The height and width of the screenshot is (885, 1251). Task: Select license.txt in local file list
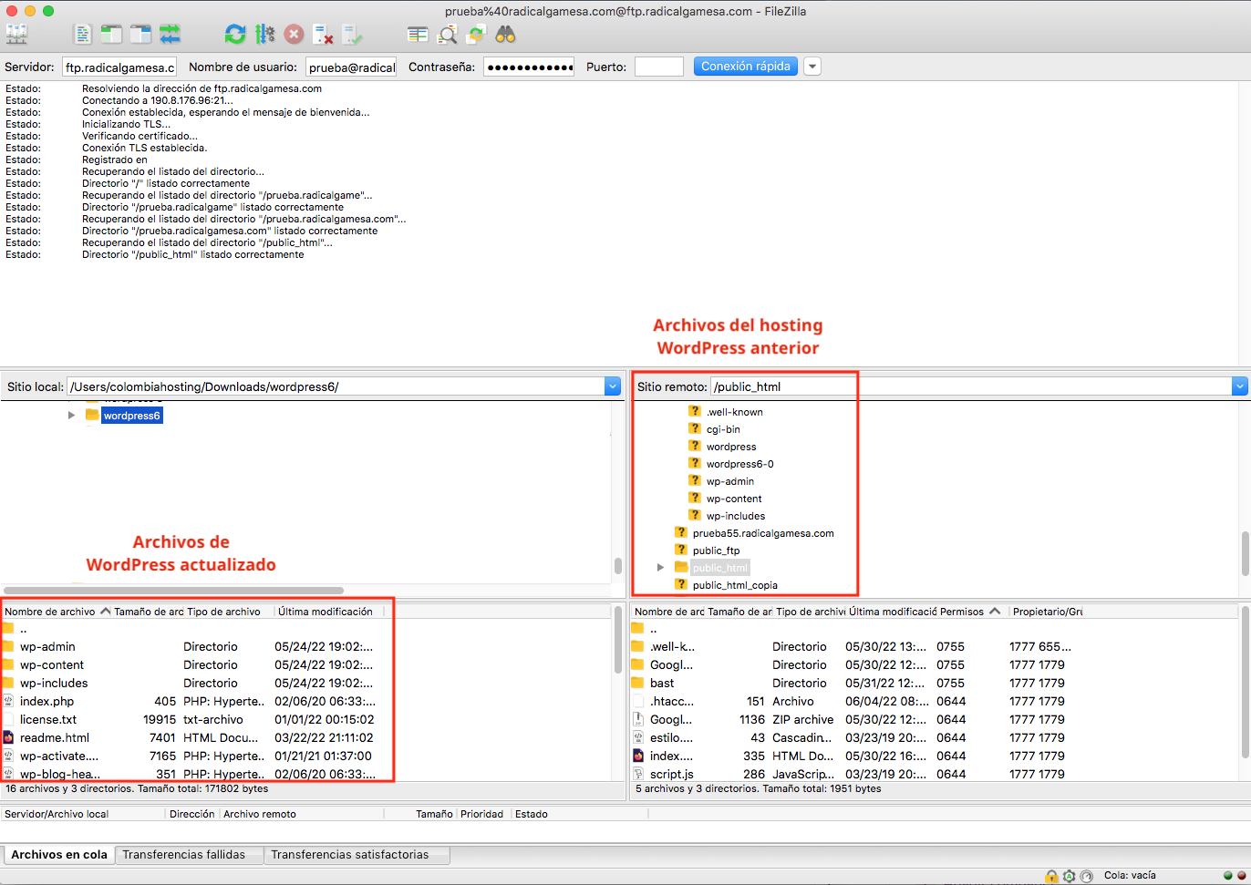tap(48, 719)
